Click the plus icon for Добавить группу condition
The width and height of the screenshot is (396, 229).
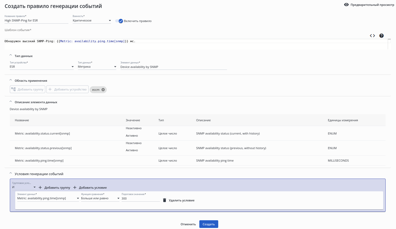[x=40, y=188]
